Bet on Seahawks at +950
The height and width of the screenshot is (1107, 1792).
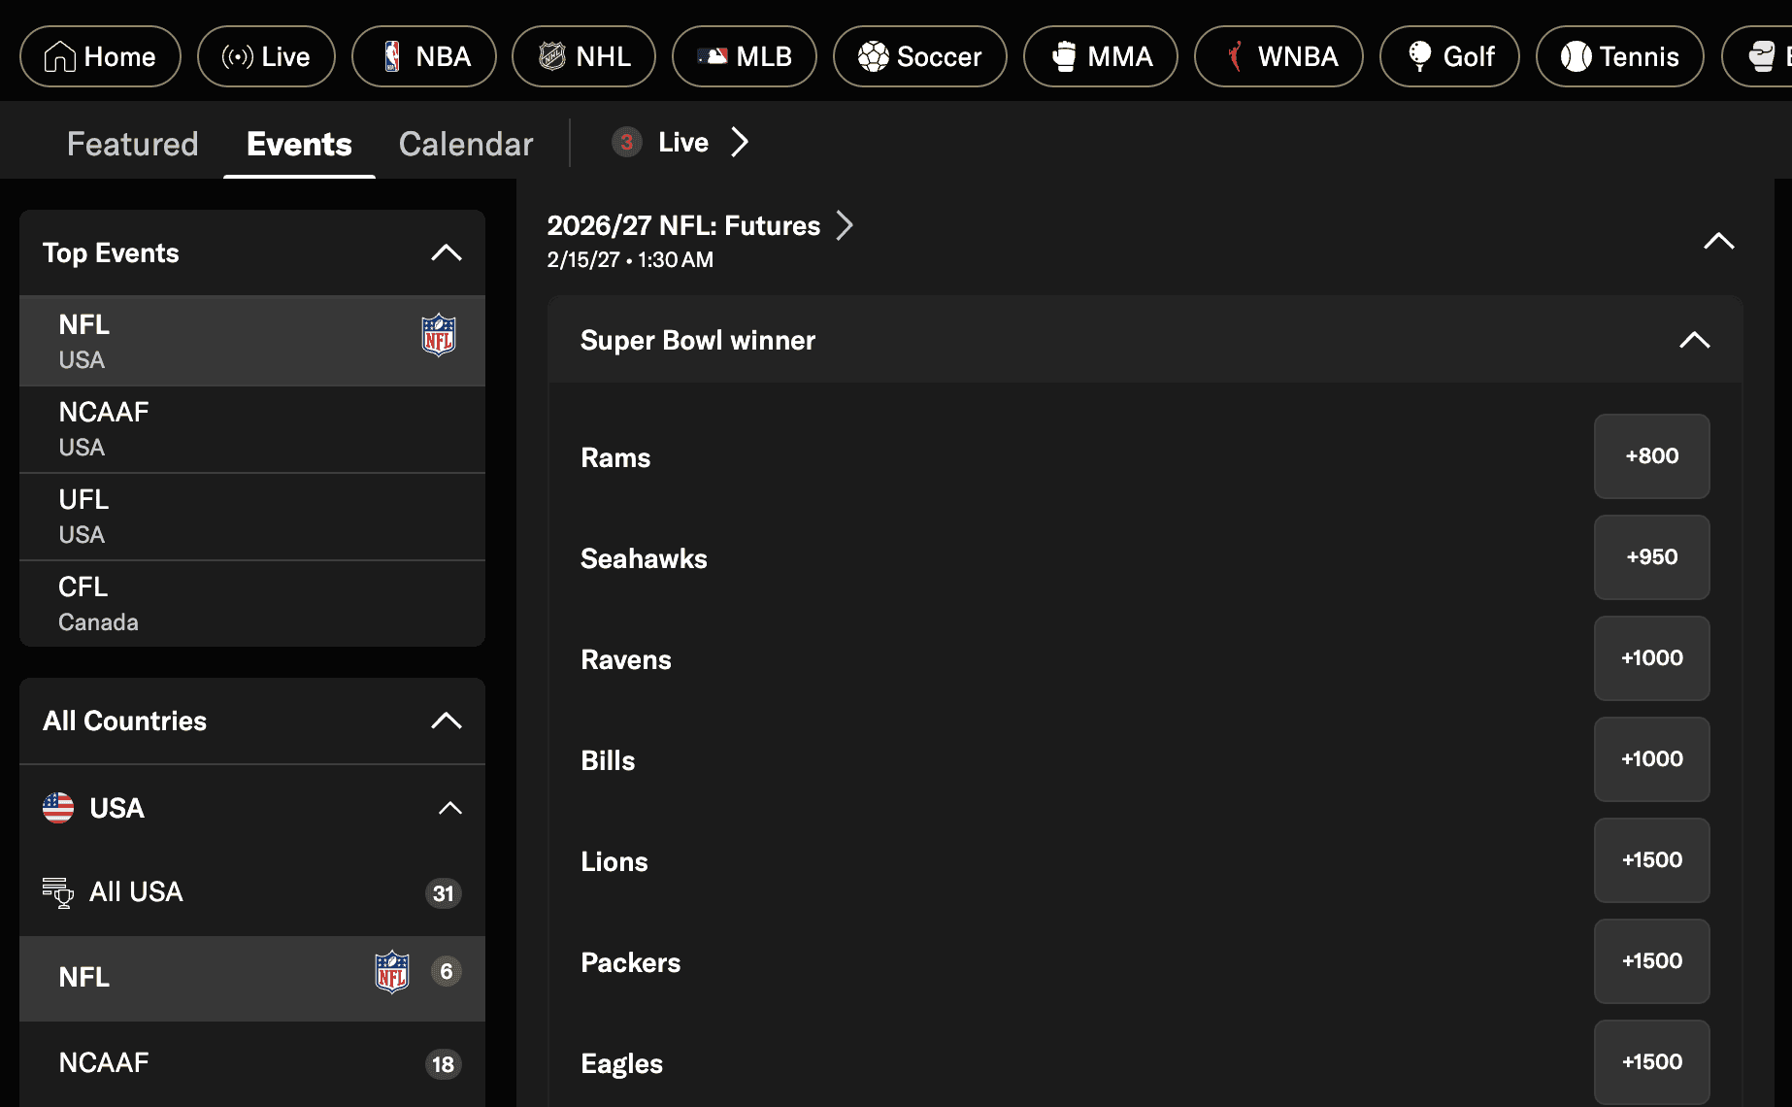coord(1652,557)
